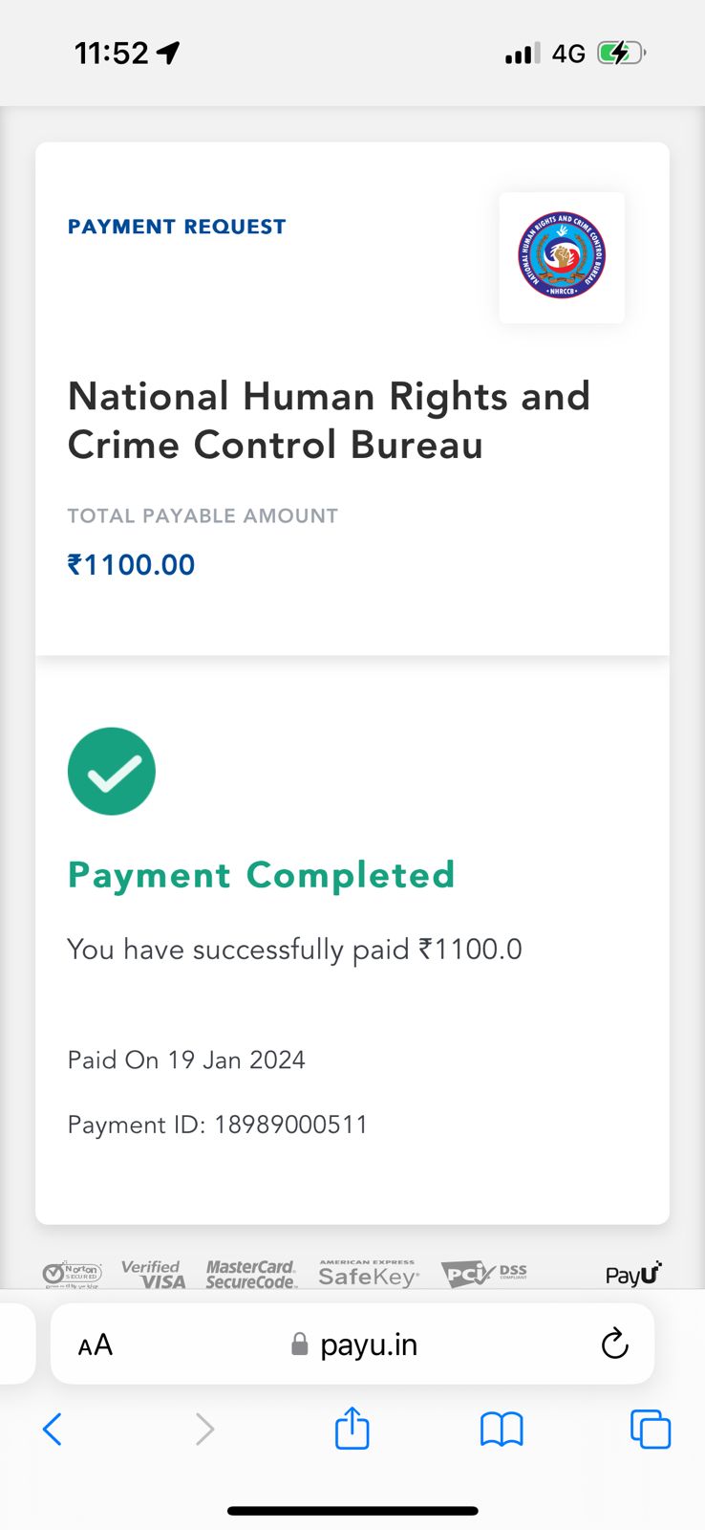
Task: Tap the Norton Secured badge
Action: tap(73, 1275)
